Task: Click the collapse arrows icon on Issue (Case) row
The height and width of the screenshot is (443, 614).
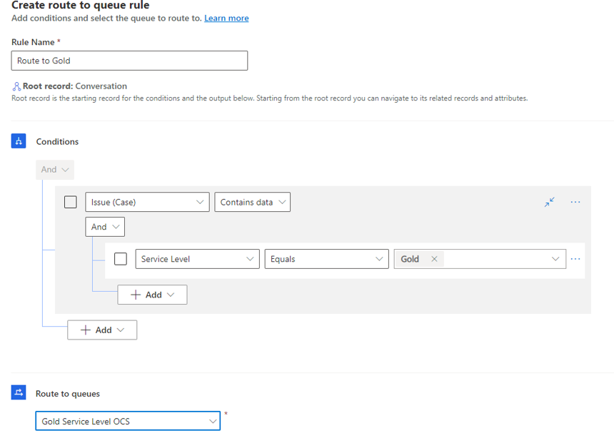Action: click(x=550, y=202)
